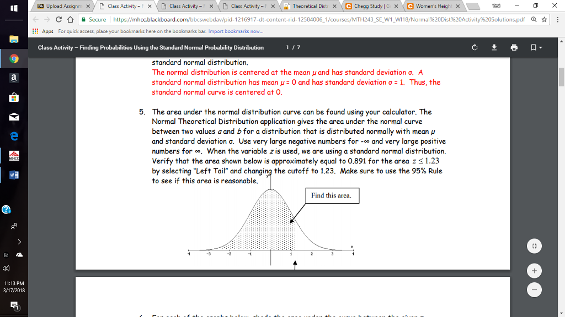Click Import bookmarks now link
Viewport: 565px width, 317px height.
click(x=236, y=31)
